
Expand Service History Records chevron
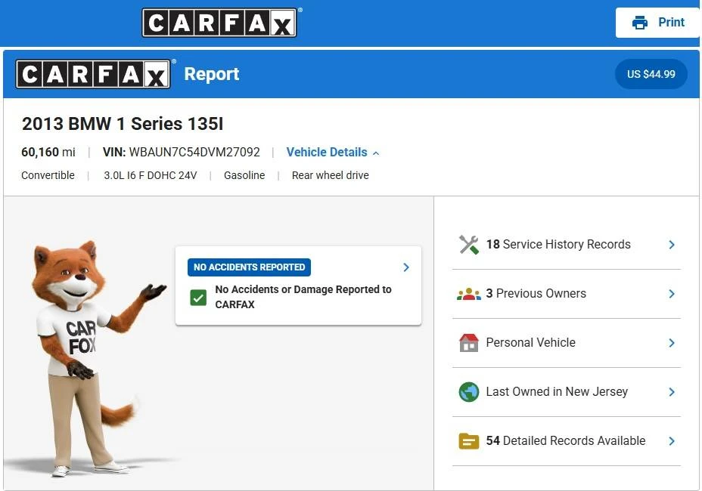pos(672,245)
